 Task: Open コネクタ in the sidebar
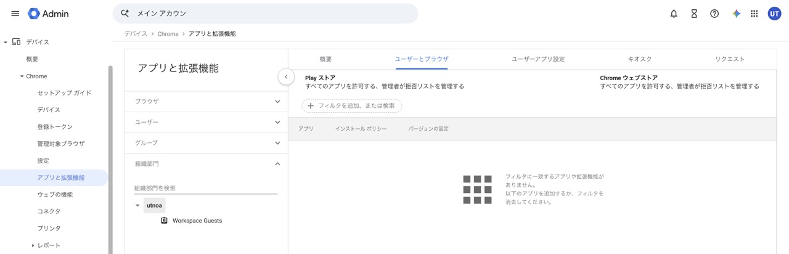49,211
